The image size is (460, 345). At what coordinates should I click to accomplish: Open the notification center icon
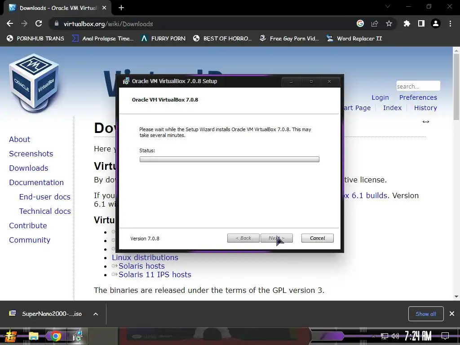coord(445,336)
